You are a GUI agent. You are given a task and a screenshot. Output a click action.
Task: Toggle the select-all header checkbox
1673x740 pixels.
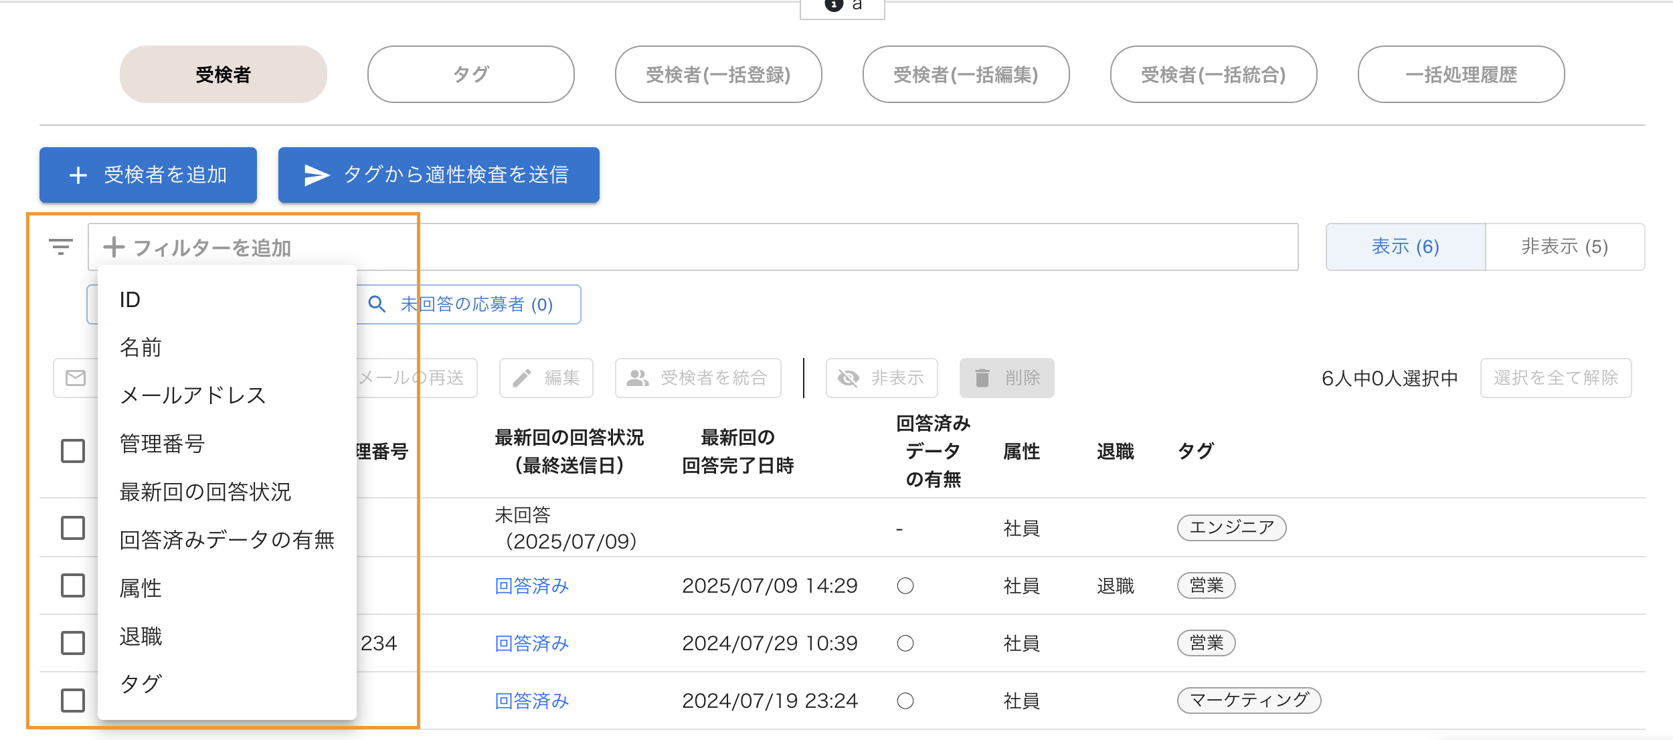click(73, 451)
